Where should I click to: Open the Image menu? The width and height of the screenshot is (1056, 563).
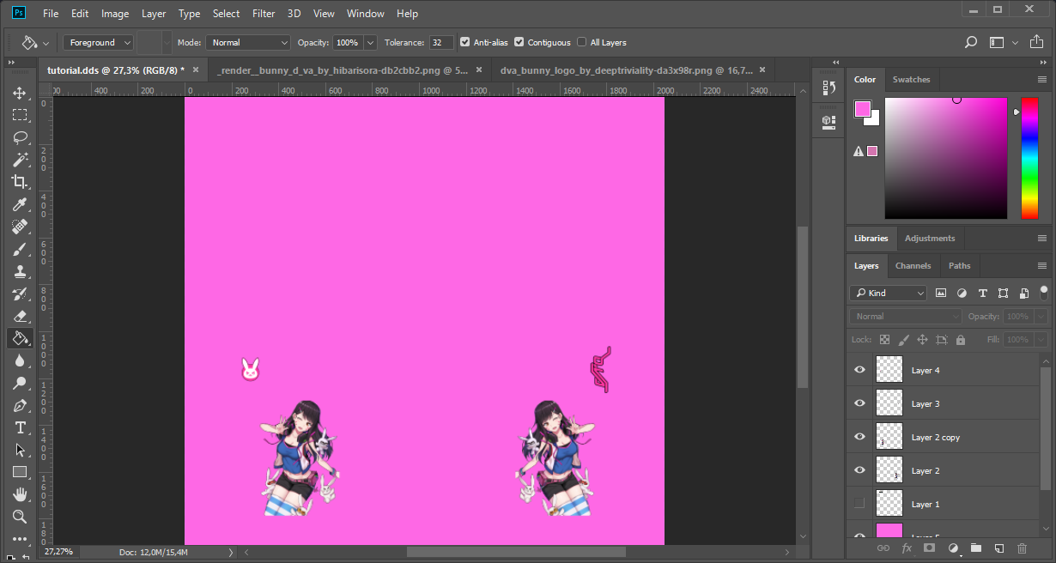(x=115, y=14)
